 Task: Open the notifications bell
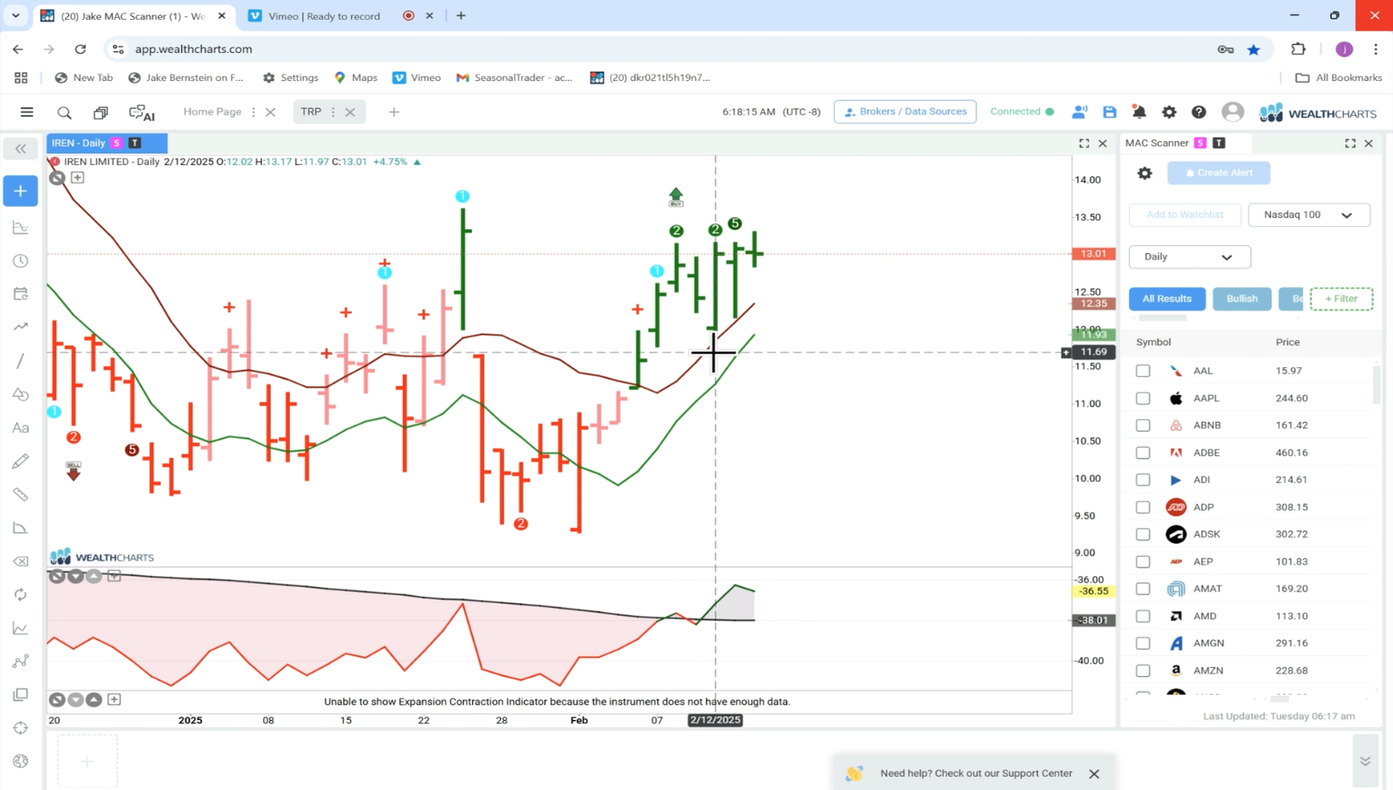pos(1139,112)
